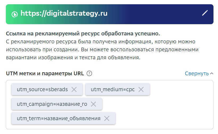Image resolution: width=218 pixels, height=134 pixels.
Task: Click the utm_campaign=название_го chip text
Action: click(x=52, y=104)
